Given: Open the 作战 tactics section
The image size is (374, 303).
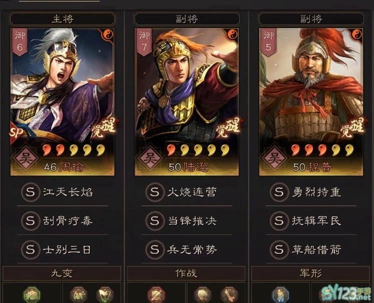Looking at the screenshot, I should (x=186, y=273).
